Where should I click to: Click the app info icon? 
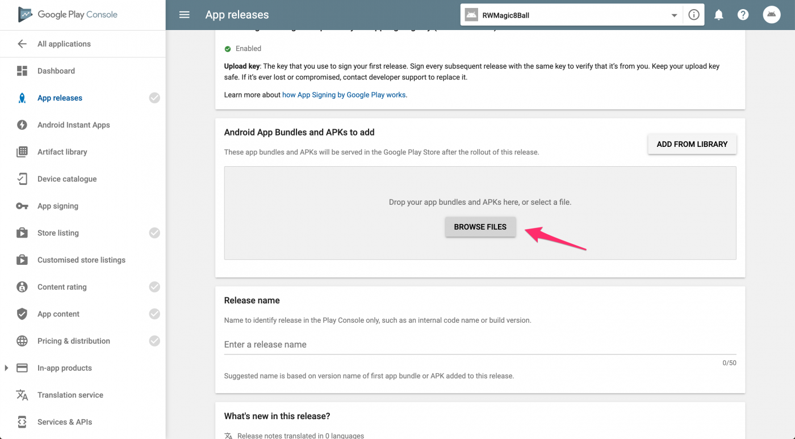pos(693,15)
